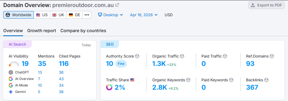This screenshot has height=101, width=288.
Task: Click Google icon in AI Mode row
Action: [11, 85]
